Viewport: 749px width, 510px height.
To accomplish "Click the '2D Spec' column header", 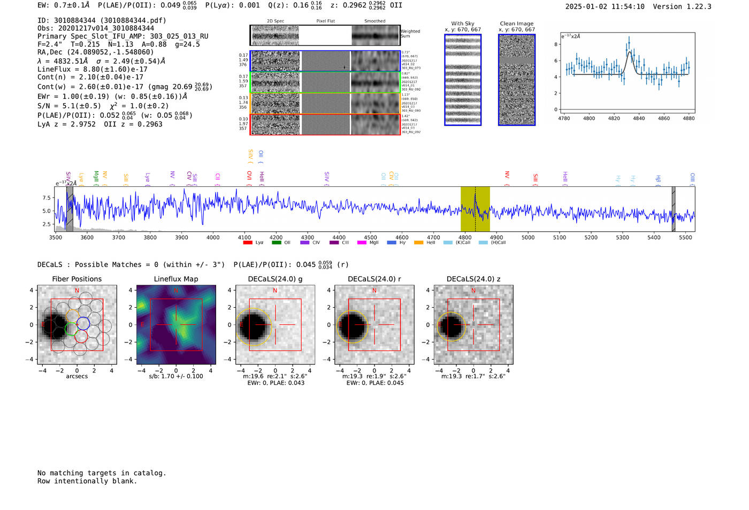I will click(x=276, y=21).
